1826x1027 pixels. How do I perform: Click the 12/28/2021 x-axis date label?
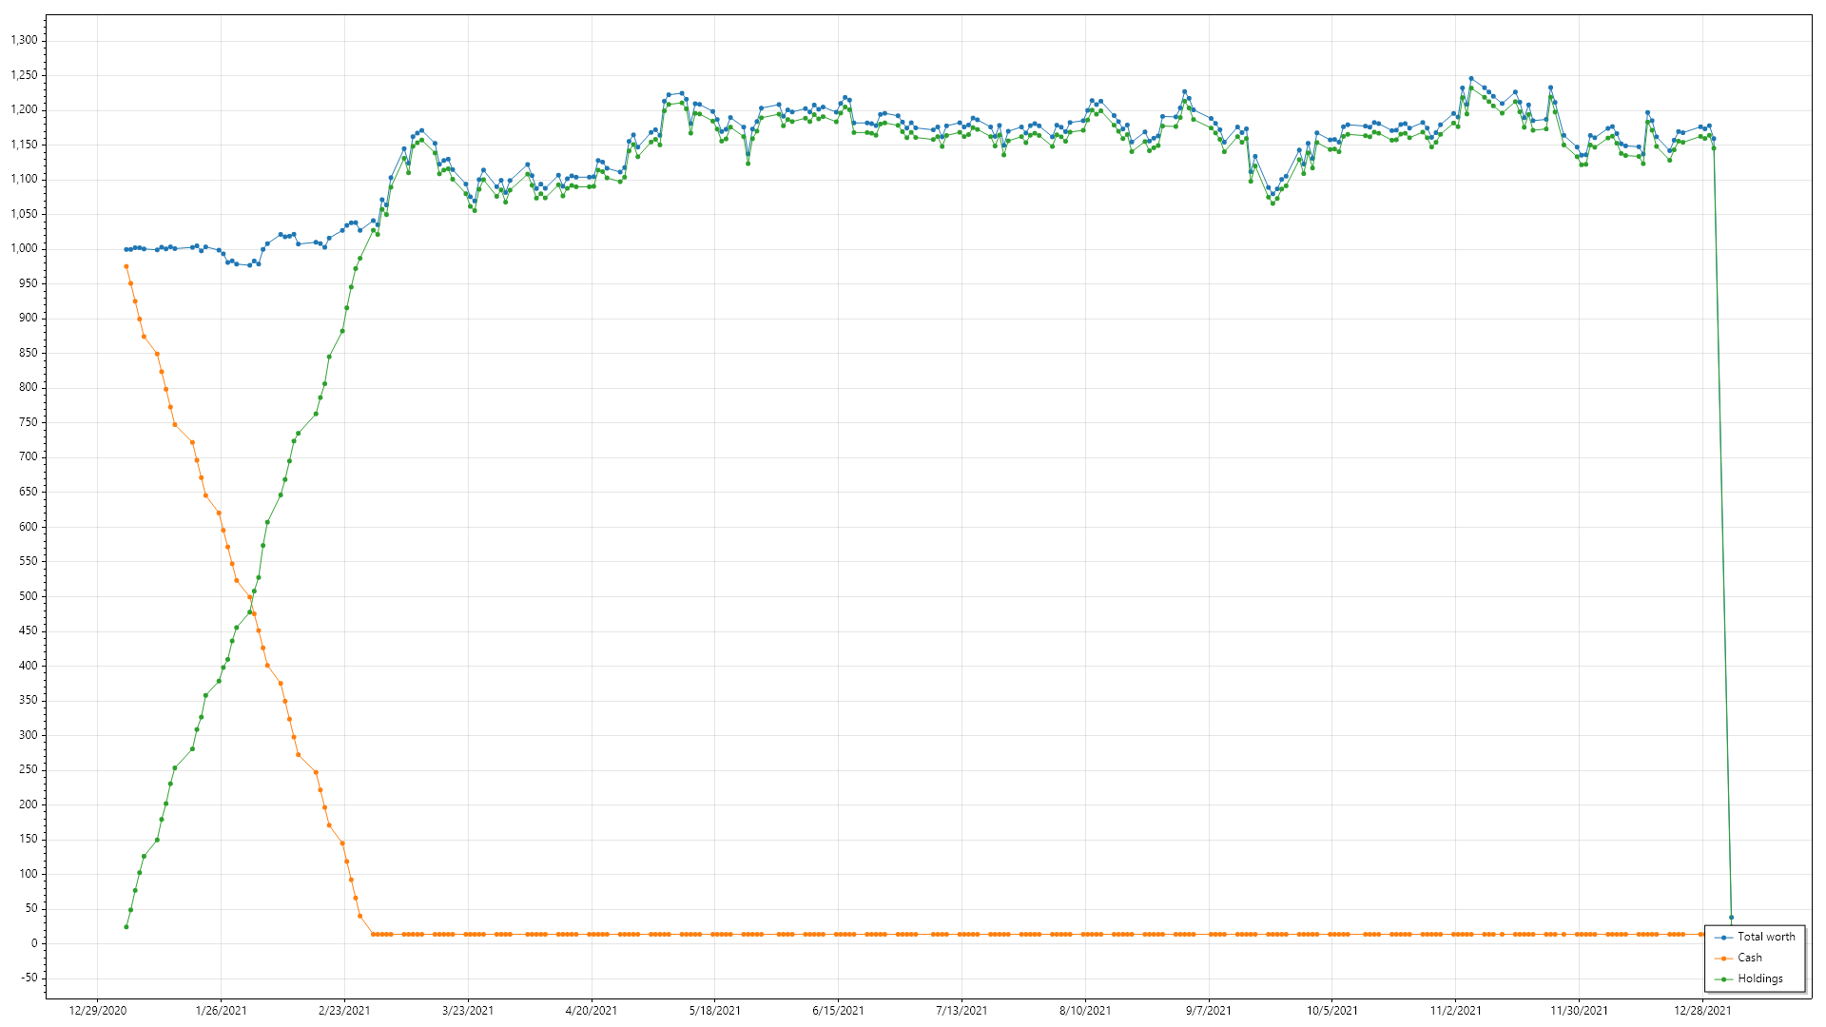[1702, 1011]
